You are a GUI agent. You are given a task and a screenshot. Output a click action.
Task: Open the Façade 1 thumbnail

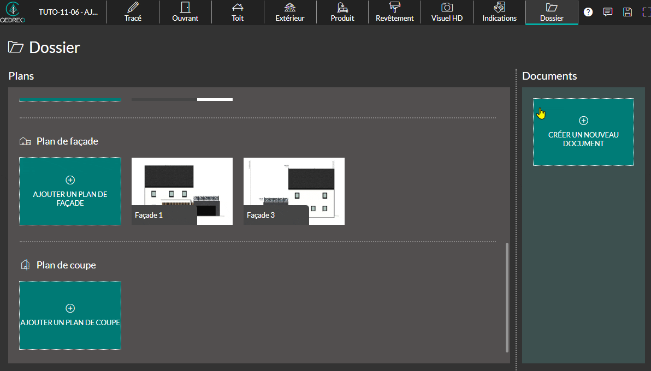182,191
